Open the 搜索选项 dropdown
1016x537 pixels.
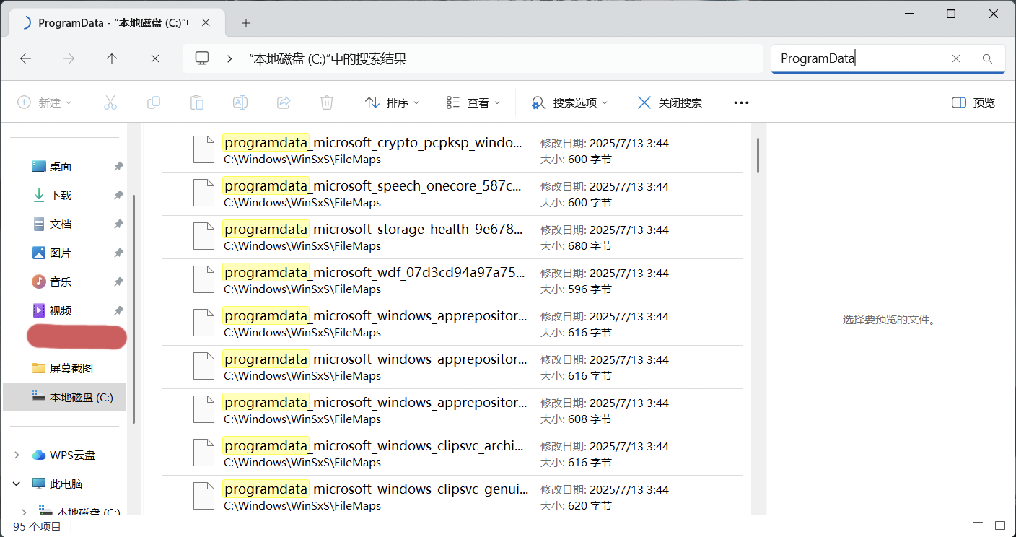click(570, 102)
